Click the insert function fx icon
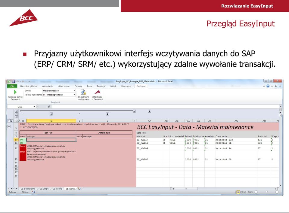 [x=49, y=106]
